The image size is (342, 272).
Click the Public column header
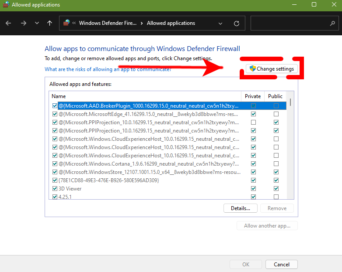[275, 96]
